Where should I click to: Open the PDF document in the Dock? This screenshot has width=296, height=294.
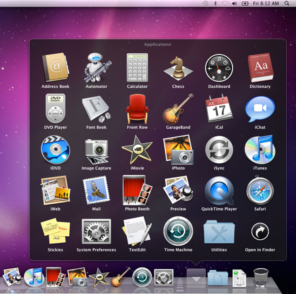pos(239,278)
